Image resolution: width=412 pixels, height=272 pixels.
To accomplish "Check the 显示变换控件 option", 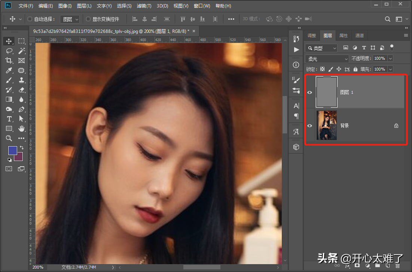I will click(x=88, y=19).
